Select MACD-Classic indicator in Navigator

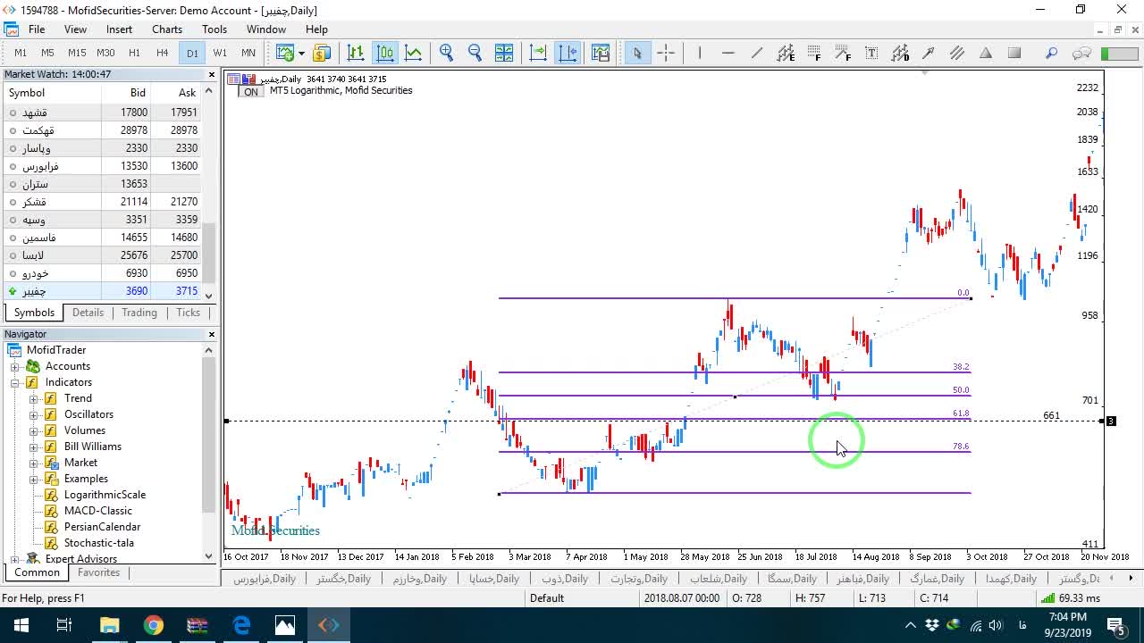pyautogui.click(x=97, y=511)
